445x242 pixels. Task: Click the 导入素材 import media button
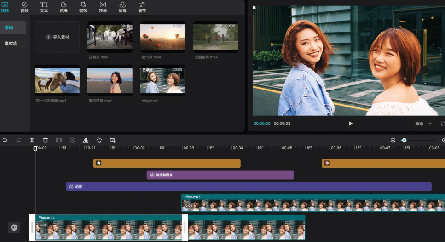click(x=57, y=37)
